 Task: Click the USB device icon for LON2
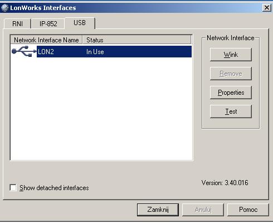coord(24,51)
